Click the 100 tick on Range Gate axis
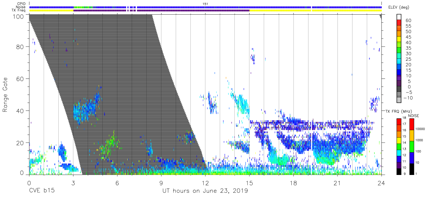Image resolution: width=429 pixels, height=198 pixels. 19,16
